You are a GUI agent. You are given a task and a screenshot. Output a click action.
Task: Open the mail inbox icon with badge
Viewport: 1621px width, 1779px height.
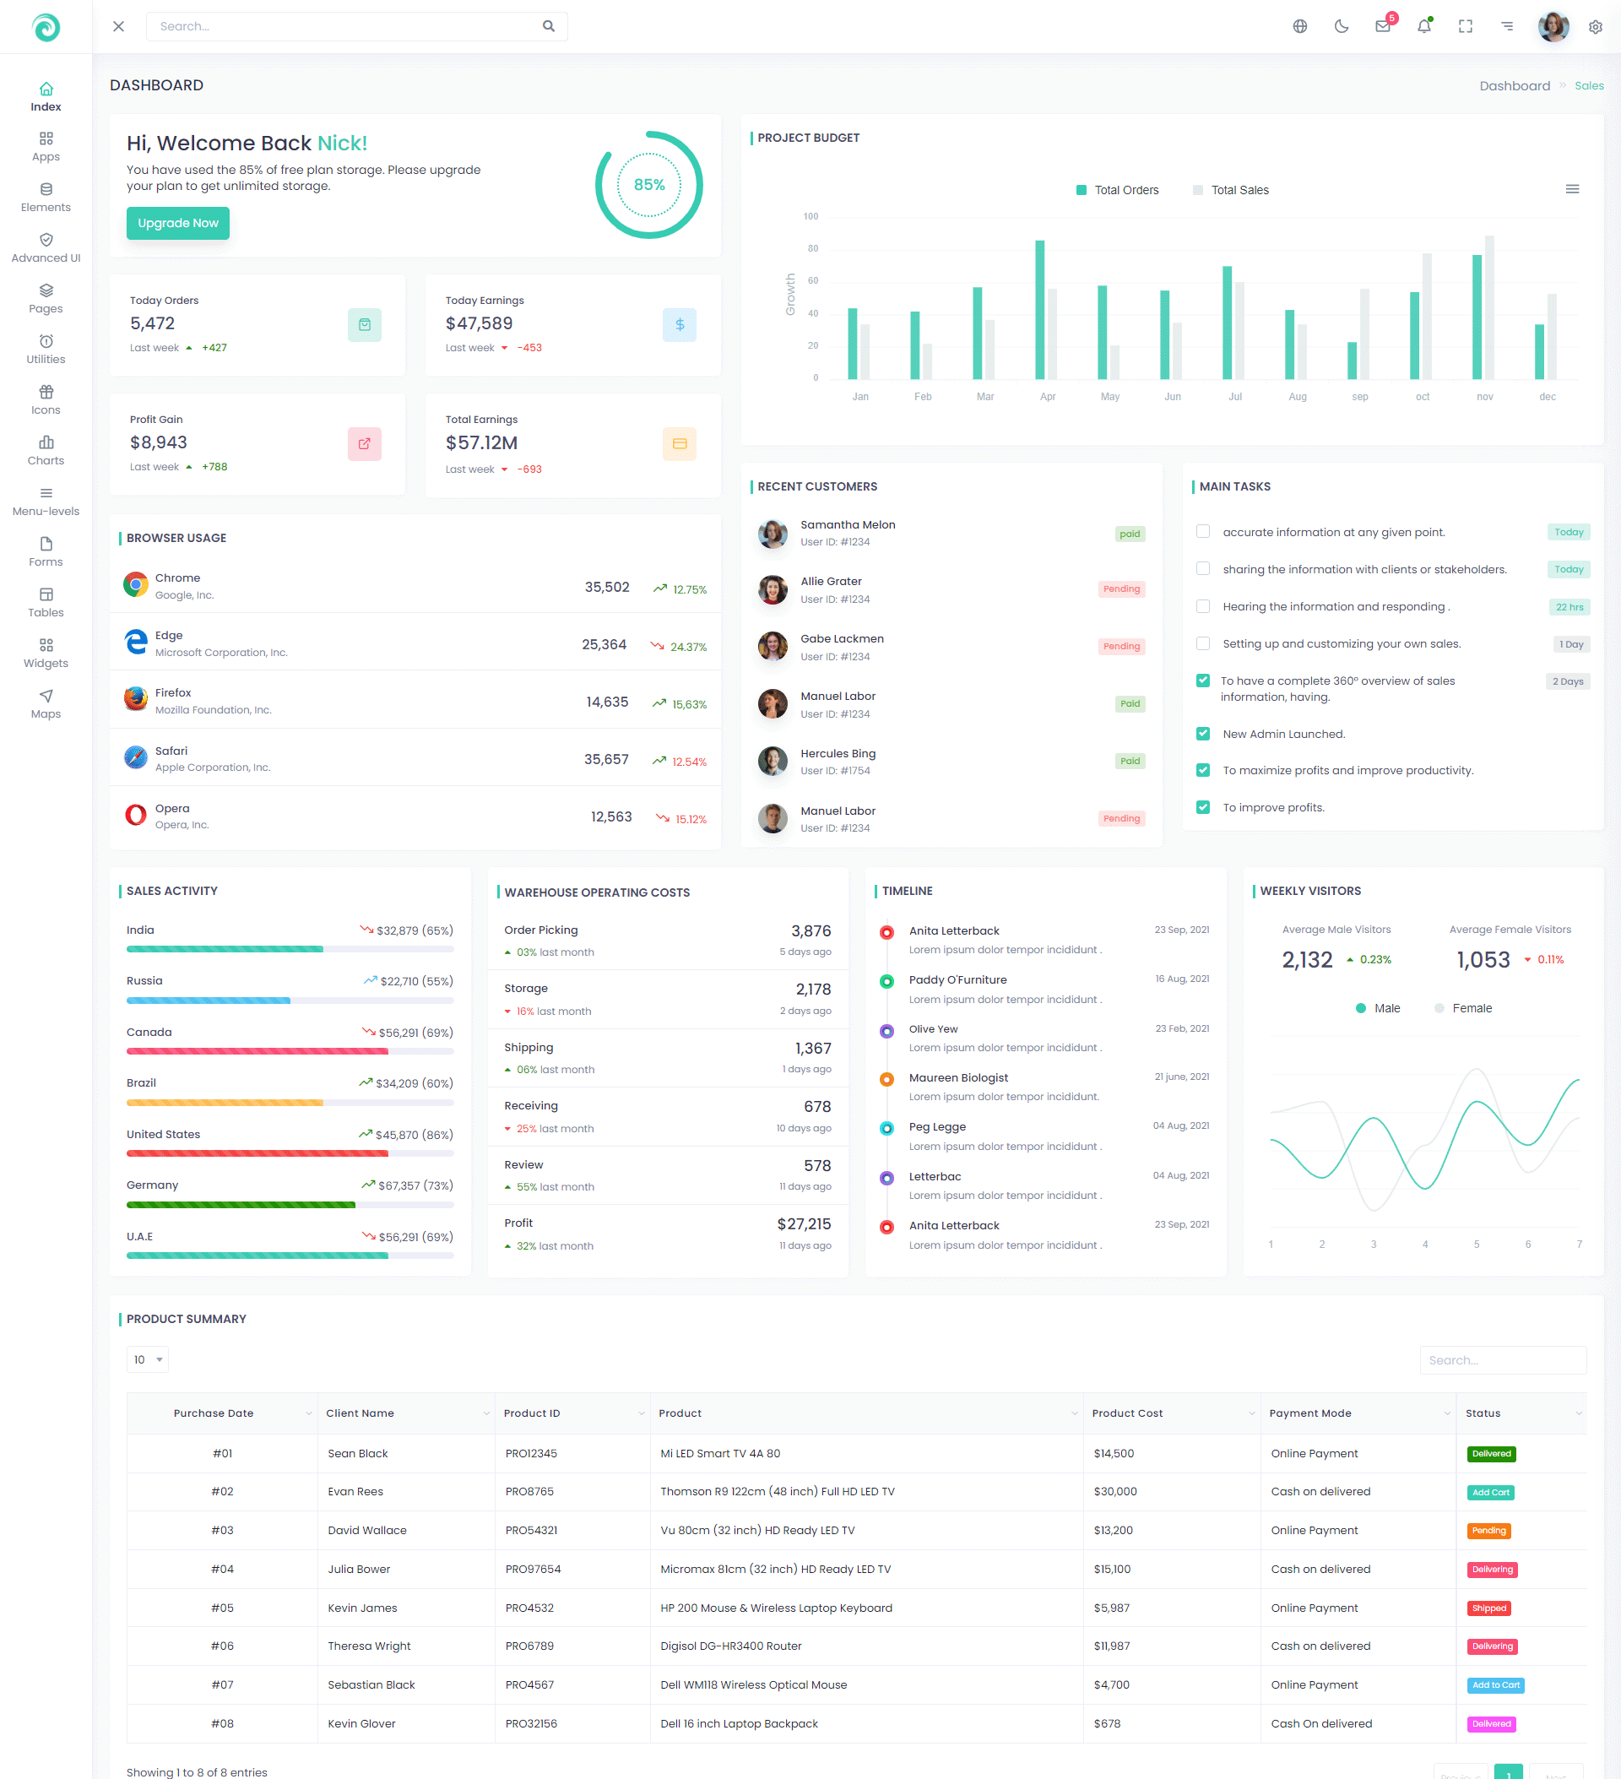tap(1383, 26)
